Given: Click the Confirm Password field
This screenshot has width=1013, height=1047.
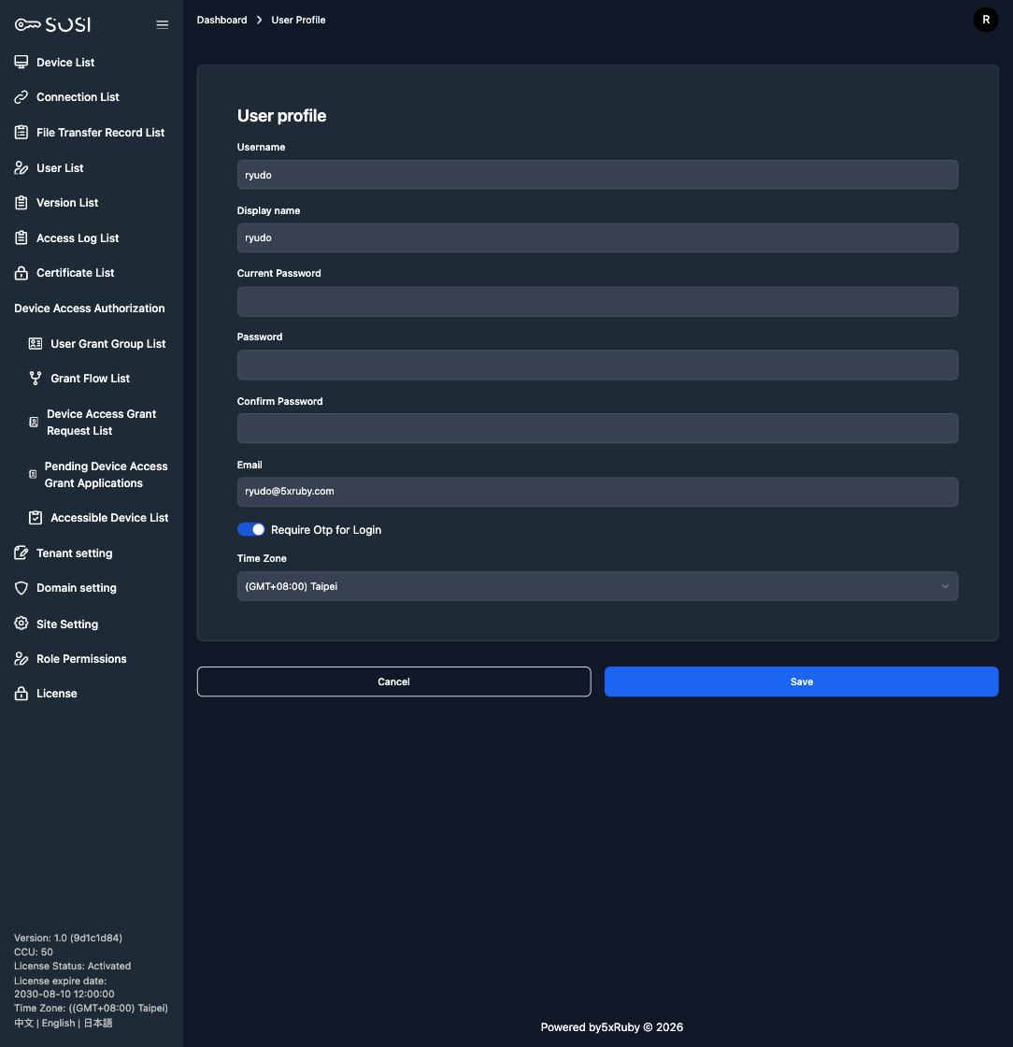Looking at the screenshot, I should 597,428.
